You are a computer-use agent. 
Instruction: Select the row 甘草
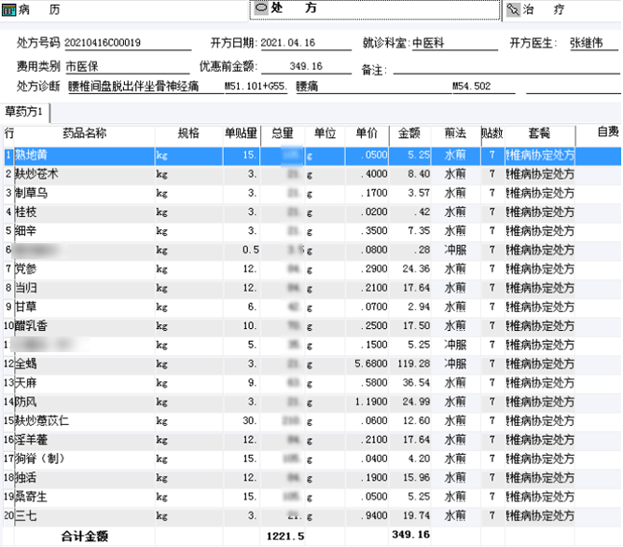pyautogui.click(x=312, y=307)
